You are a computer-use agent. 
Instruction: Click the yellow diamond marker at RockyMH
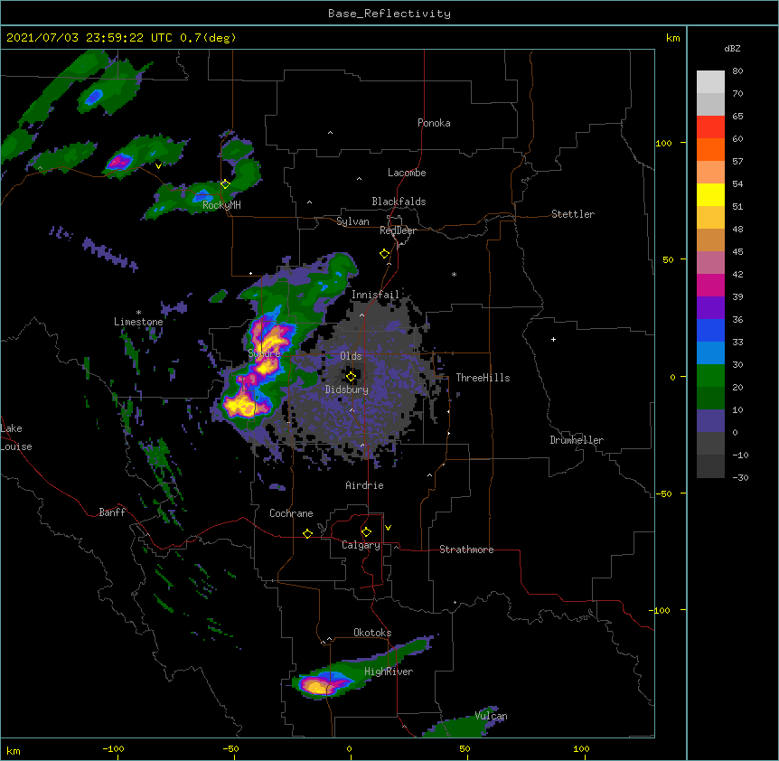226,184
